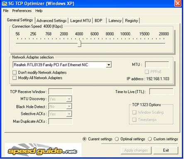Select the Current settings radio button
The height and width of the screenshot is (159, 184).
coord(85,139)
